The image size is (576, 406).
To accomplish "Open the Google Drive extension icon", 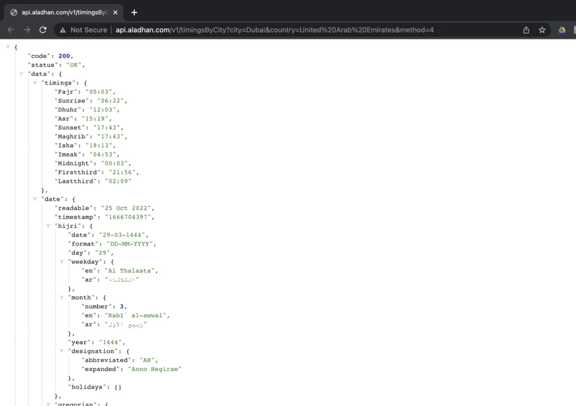I will point(562,30).
